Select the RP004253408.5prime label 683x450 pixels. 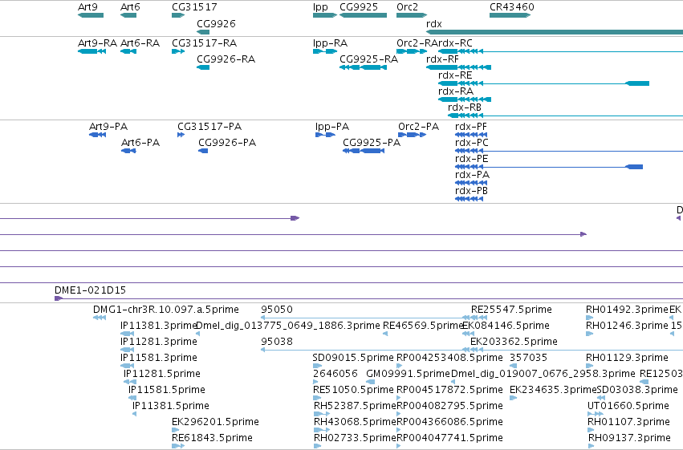(449, 358)
